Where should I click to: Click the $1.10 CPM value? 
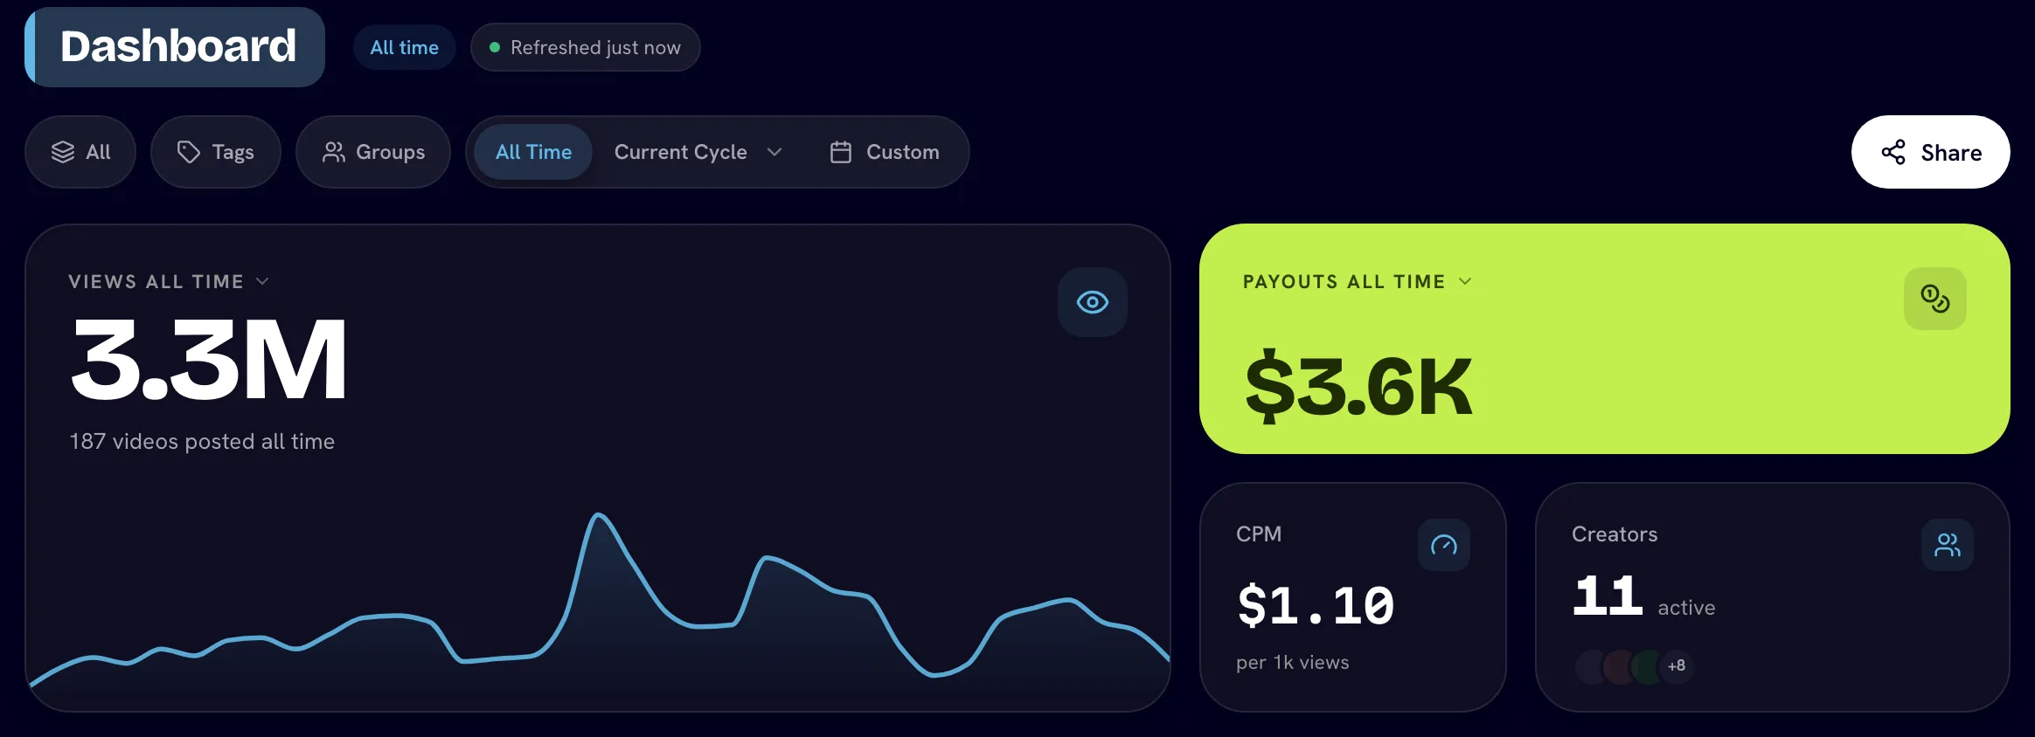1316,605
